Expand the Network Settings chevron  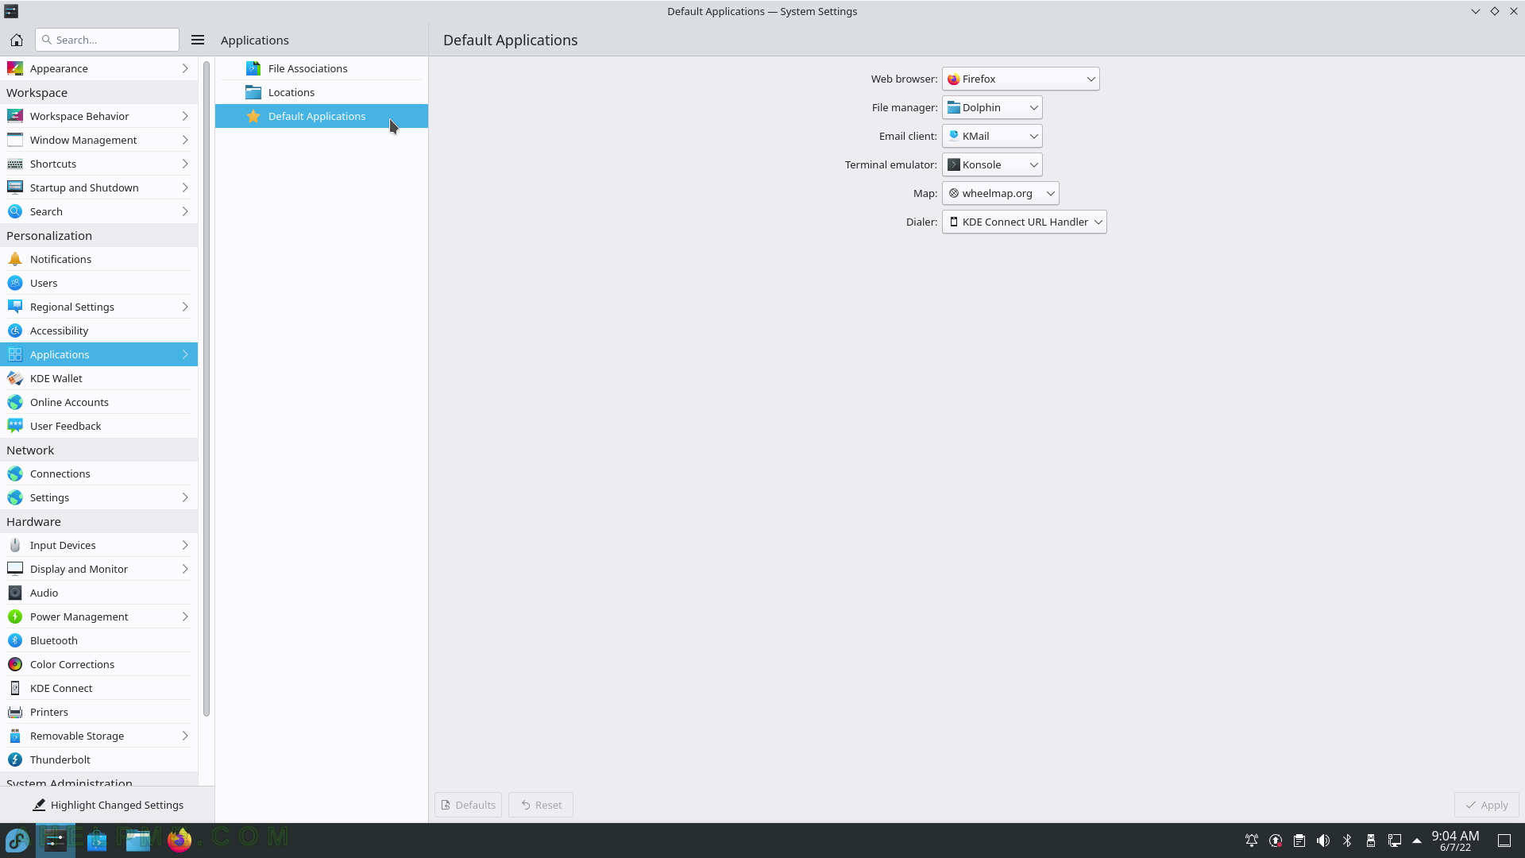pyautogui.click(x=185, y=497)
